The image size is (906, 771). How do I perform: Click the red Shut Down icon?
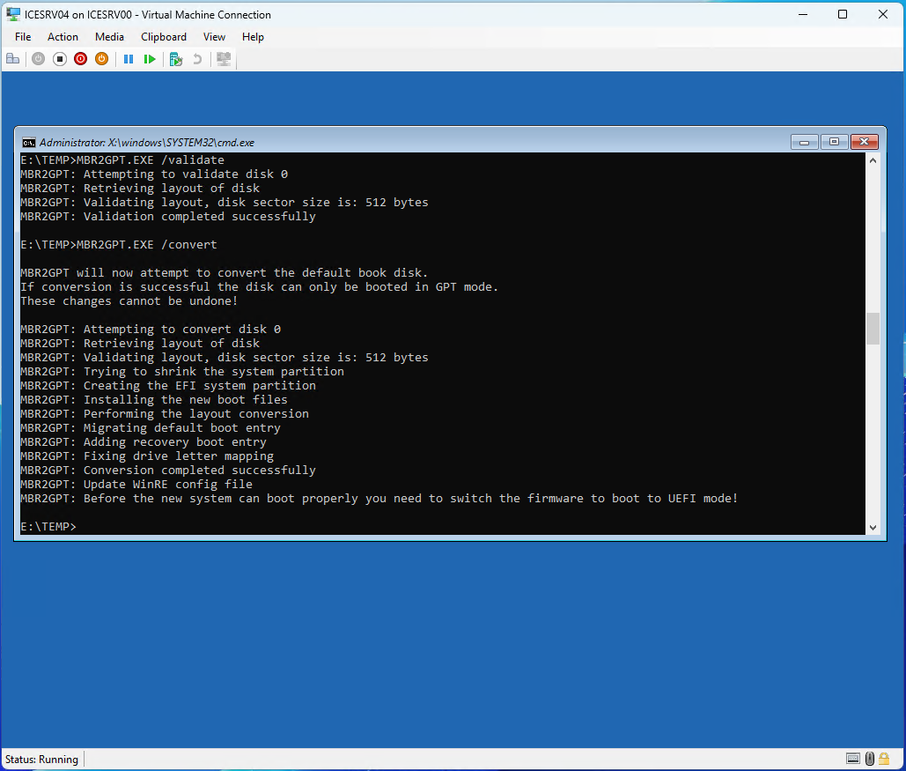[80, 59]
